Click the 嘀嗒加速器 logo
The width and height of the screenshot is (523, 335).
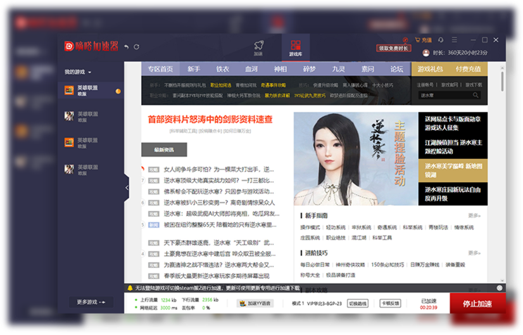(91, 46)
